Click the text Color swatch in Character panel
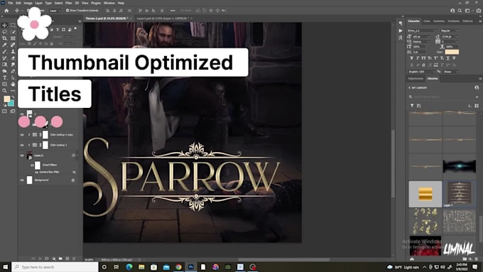 tap(452, 52)
